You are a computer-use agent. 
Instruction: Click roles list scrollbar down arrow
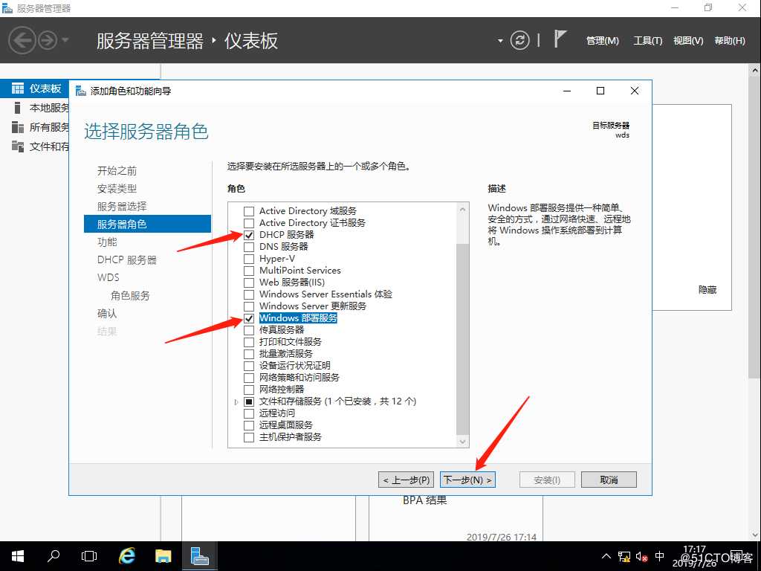[462, 442]
